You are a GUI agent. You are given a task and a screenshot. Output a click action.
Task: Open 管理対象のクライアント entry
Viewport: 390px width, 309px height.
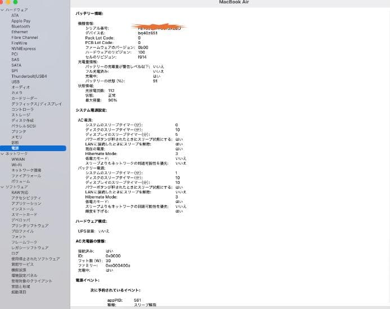(32, 281)
